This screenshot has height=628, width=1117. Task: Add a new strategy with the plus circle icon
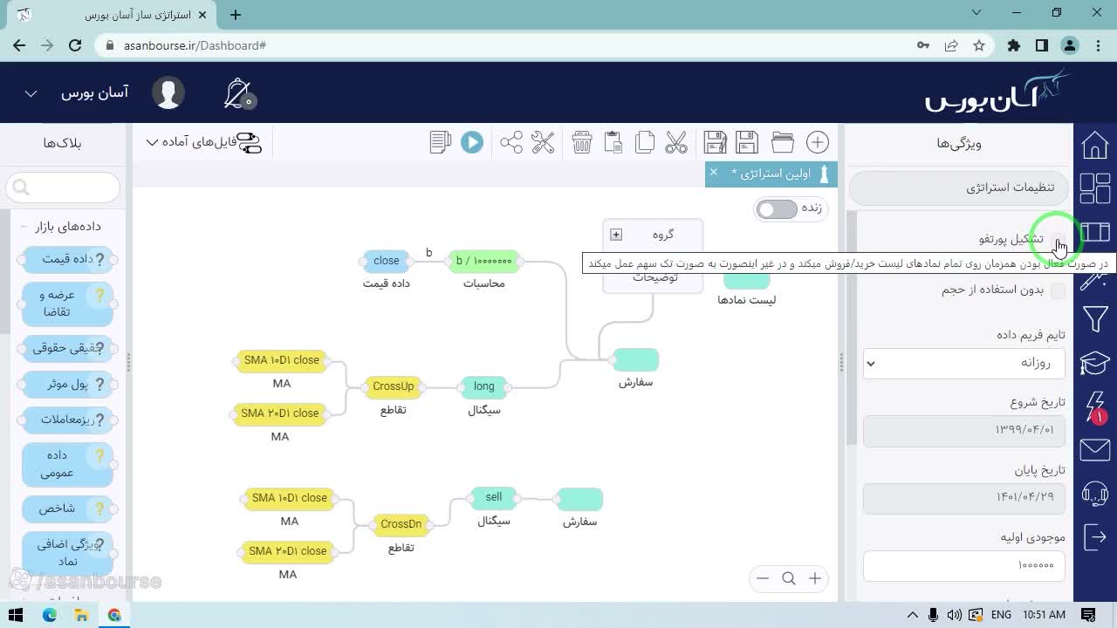click(818, 142)
